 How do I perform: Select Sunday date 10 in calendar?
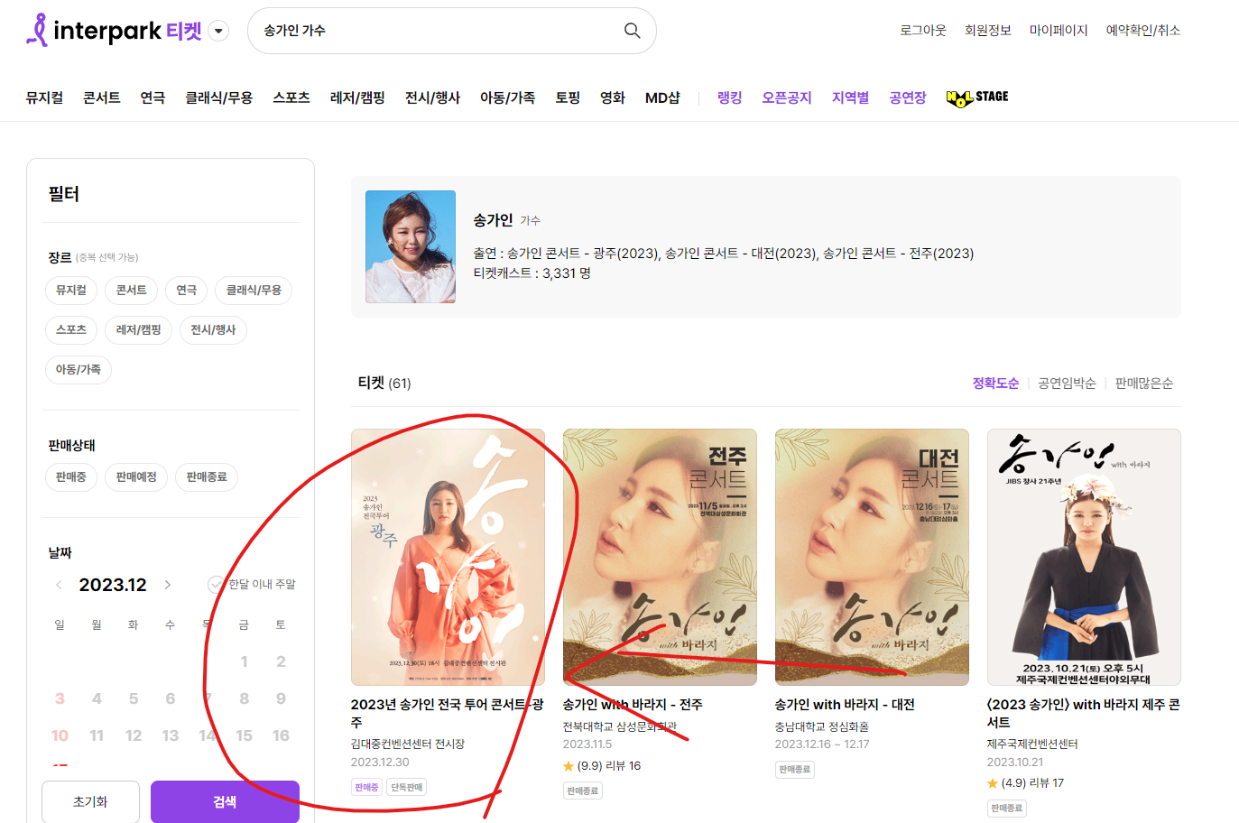pos(60,735)
